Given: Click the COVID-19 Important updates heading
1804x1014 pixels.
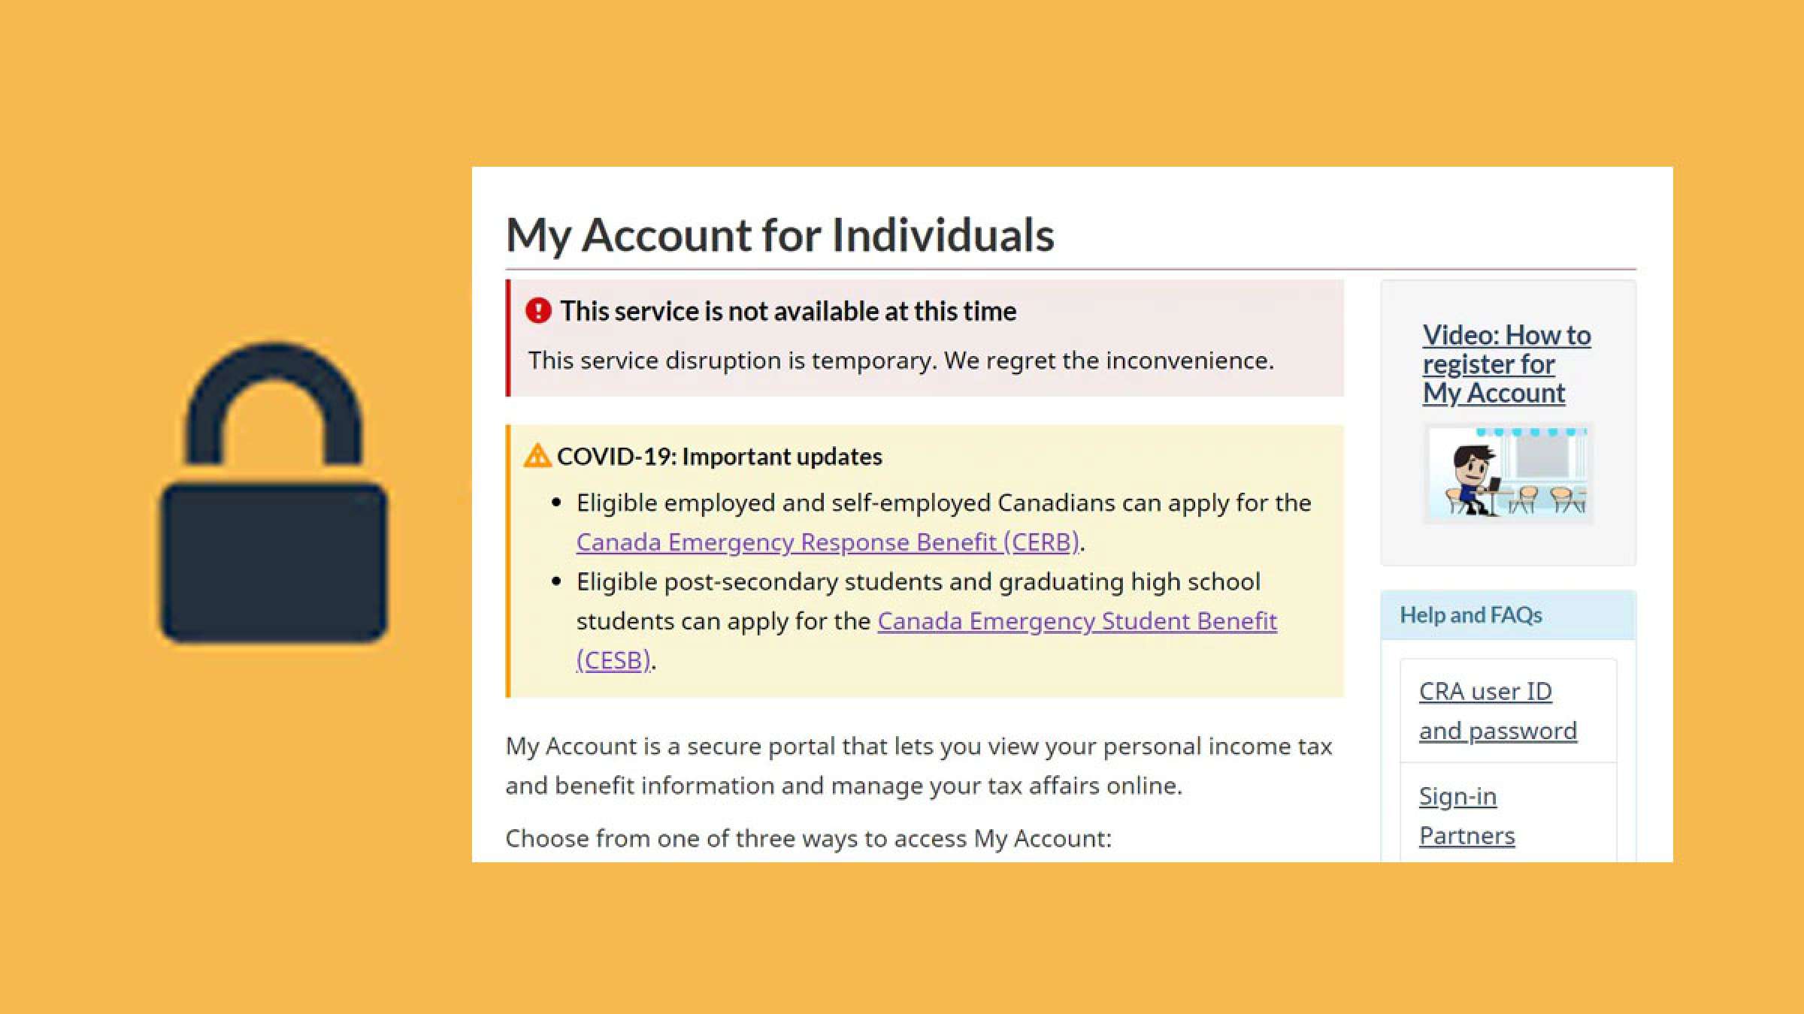Looking at the screenshot, I should tap(719, 457).
